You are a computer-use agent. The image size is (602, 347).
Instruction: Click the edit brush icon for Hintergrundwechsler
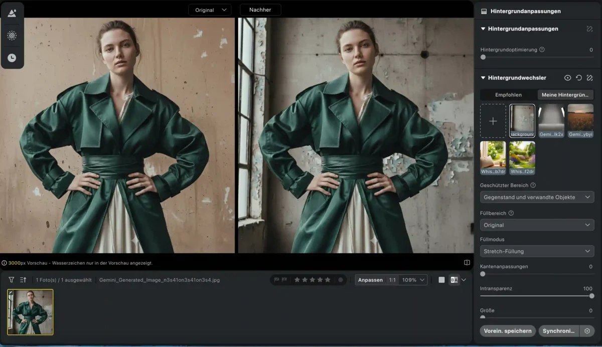pos(590,78)
